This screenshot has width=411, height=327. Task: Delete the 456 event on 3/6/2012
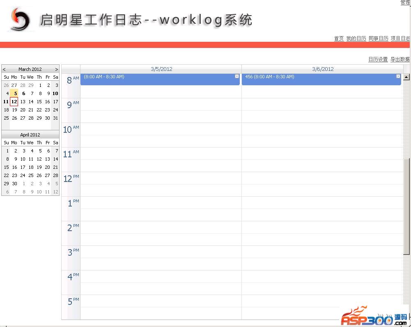[x=398, y=76]
